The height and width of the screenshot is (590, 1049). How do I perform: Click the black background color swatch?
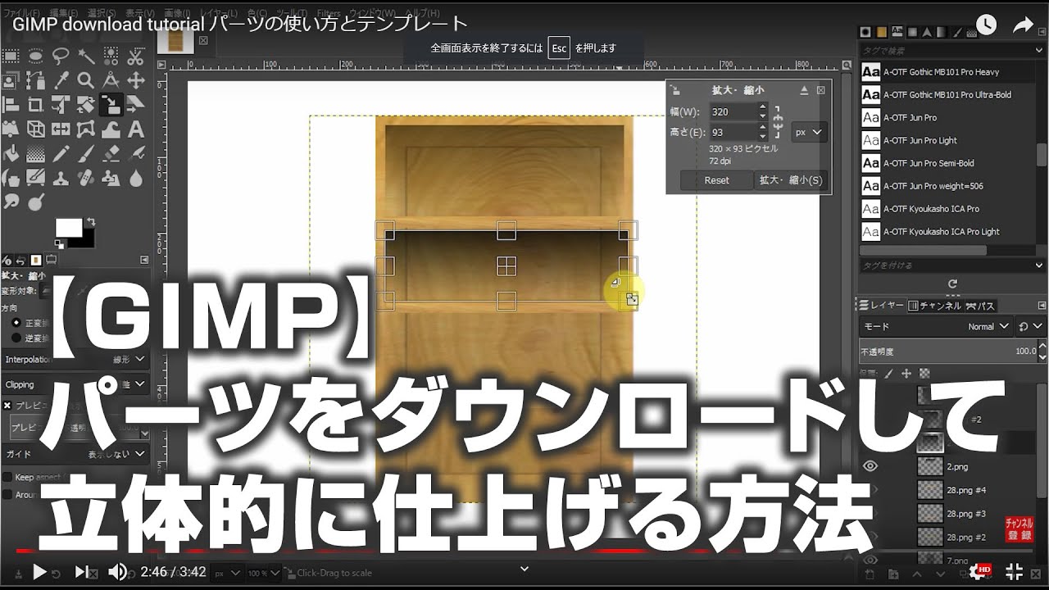[x=86, y=240]
